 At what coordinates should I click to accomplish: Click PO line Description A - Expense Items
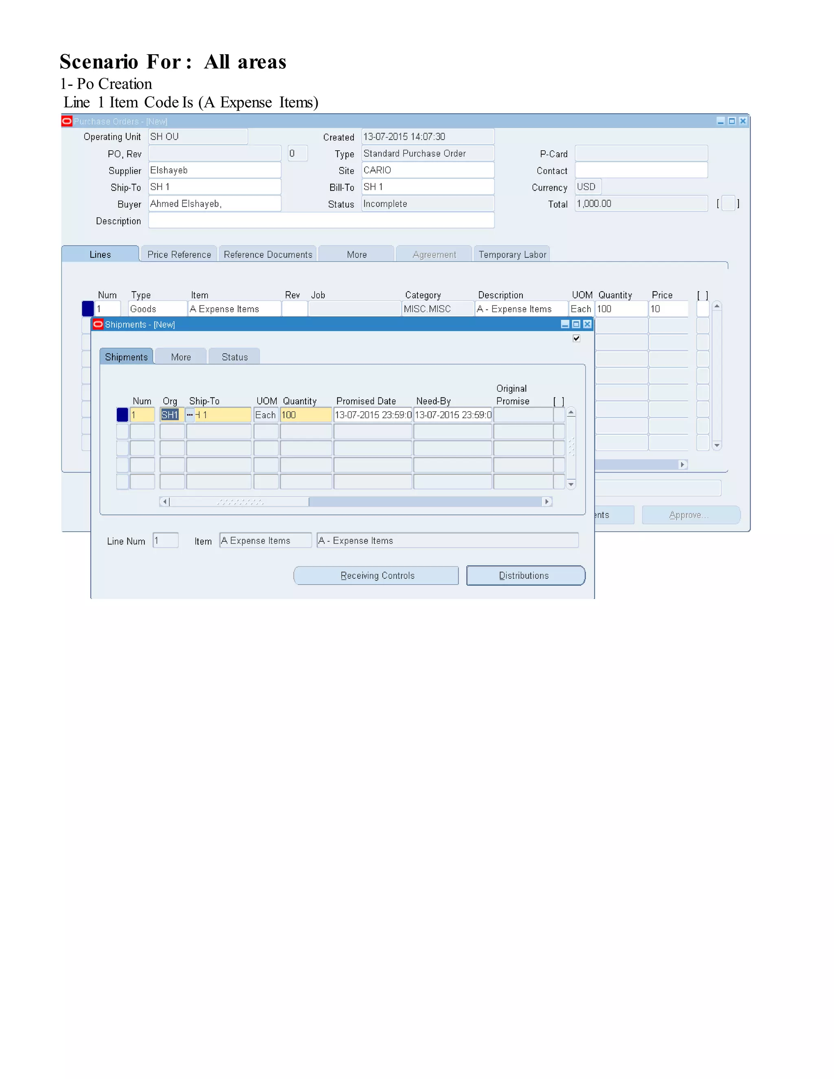(521, 309)
